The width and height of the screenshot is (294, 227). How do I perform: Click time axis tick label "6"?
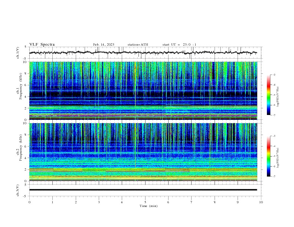tap(168, 202)
